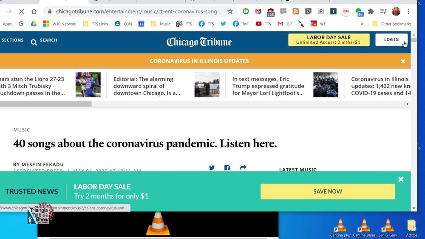Screen dimensions: 425x239
Task: Expand the TTS Links bookmark folder
Action: 95,24
